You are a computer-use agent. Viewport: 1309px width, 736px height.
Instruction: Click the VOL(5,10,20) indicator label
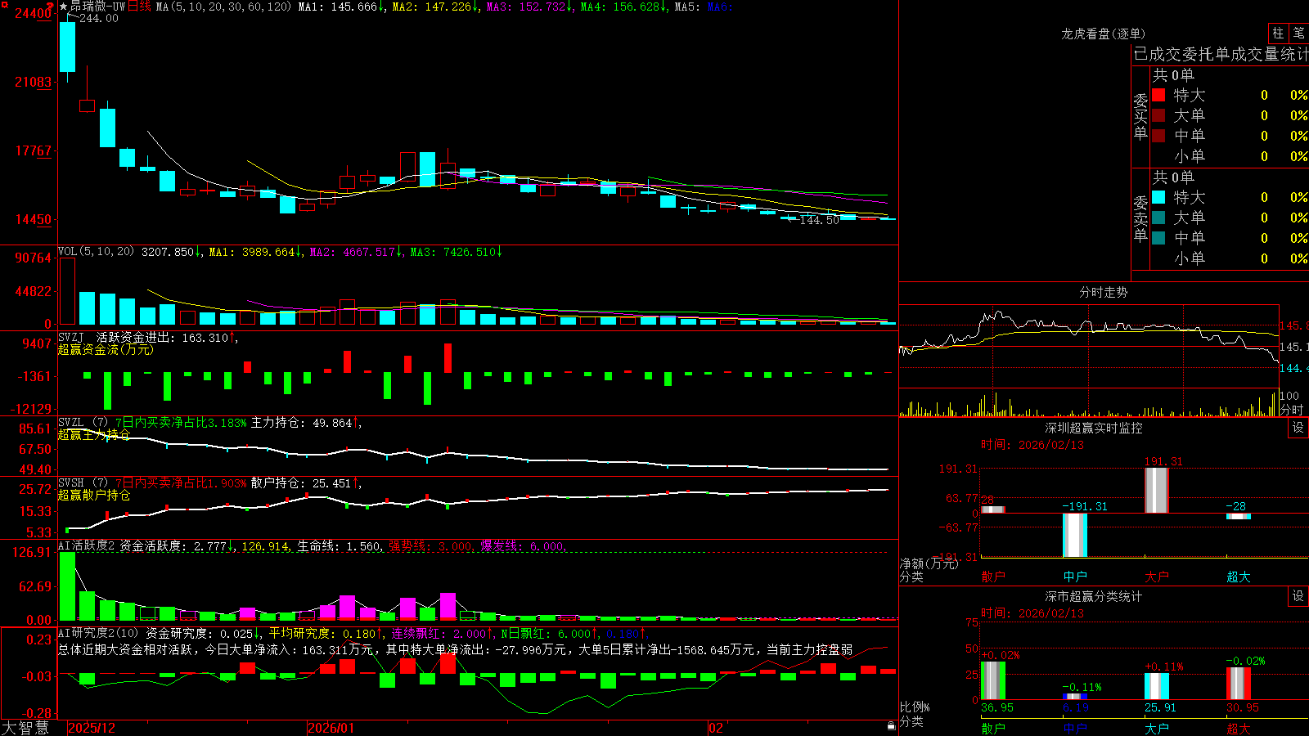click(96, 252)
